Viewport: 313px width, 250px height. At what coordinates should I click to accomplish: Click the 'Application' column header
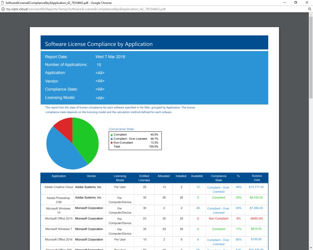click(x=59, y=176)
